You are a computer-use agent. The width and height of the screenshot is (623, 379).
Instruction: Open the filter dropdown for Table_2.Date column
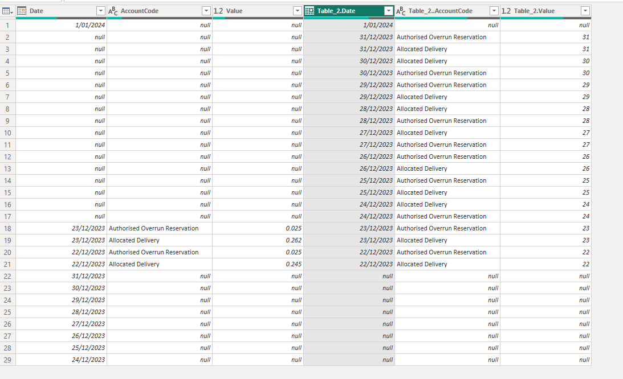pyautogui.click(x=389, y=11)
